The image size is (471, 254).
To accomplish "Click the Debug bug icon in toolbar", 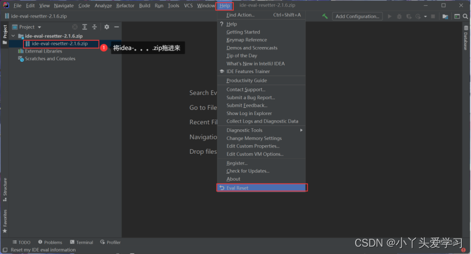I will click(x=399, y=16).
